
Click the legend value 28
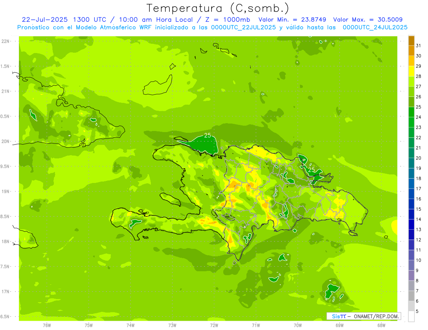418,77
